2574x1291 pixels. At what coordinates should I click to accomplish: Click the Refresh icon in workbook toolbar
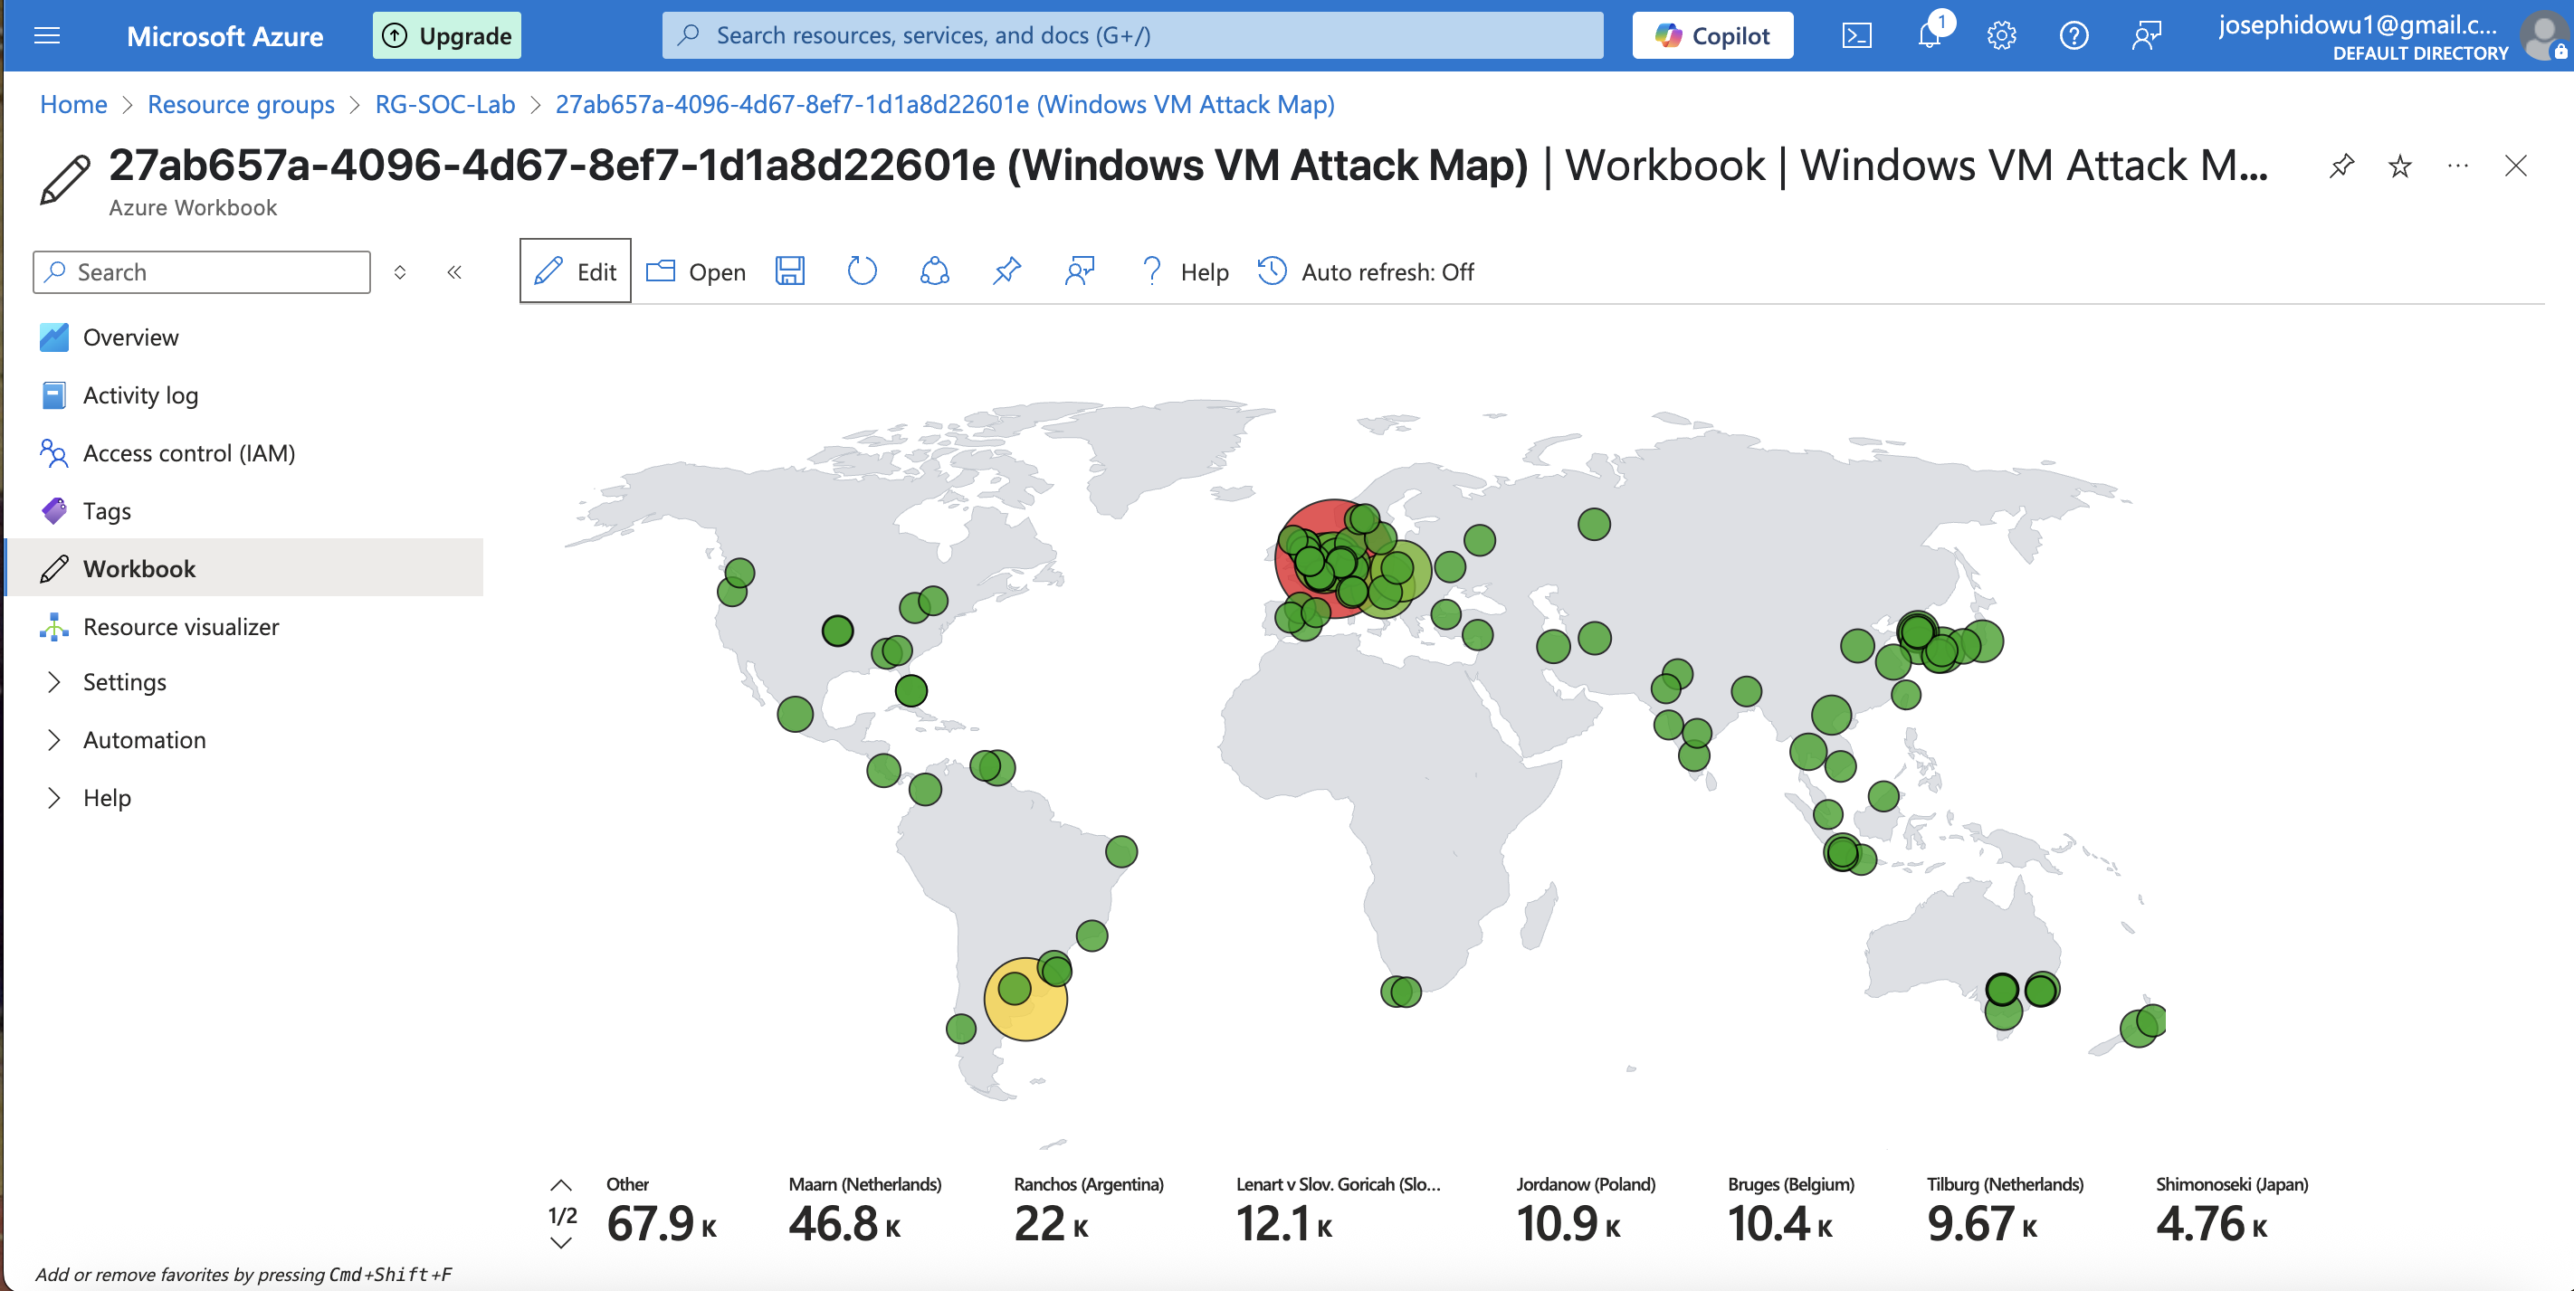click(x=862, y=271)
